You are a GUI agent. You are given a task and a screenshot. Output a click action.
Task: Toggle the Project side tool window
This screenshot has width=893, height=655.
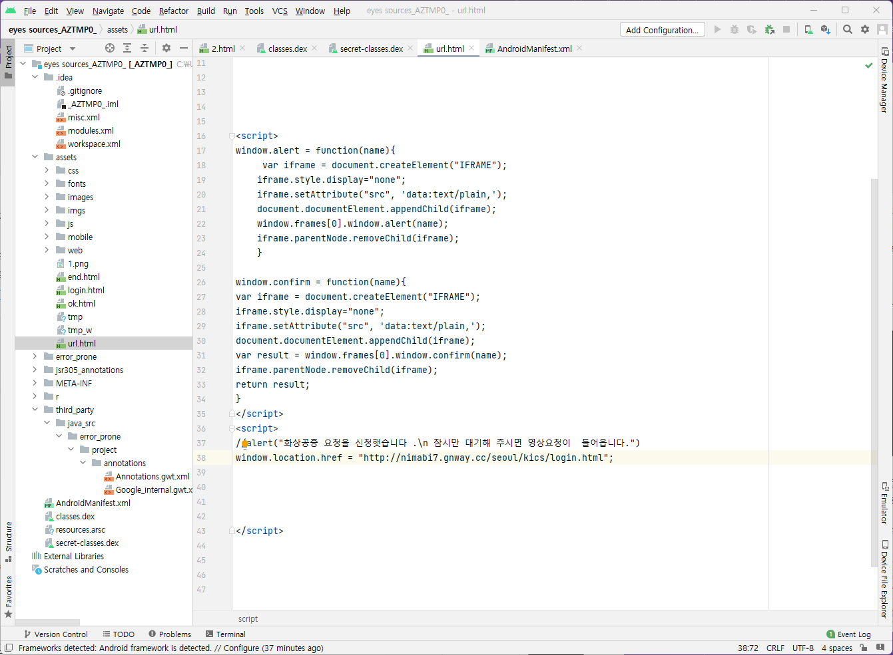[x=8, y=61]
